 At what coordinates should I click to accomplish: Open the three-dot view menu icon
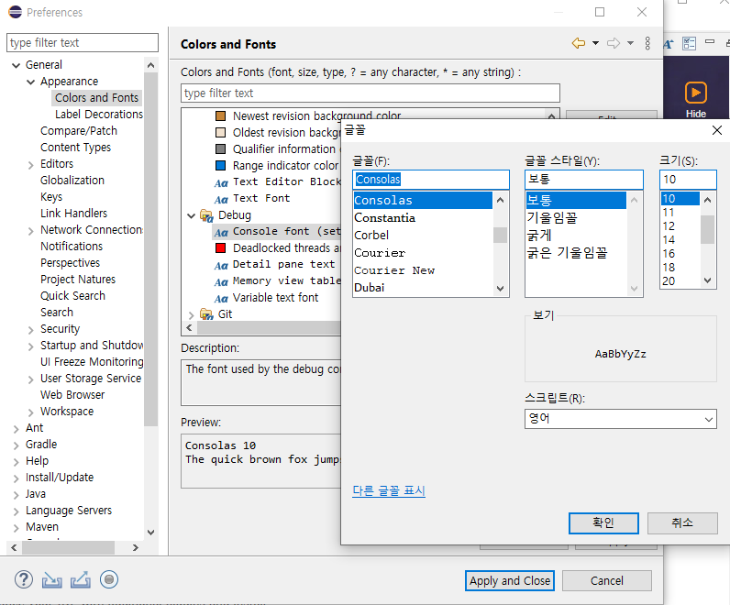tap(647, 43)
